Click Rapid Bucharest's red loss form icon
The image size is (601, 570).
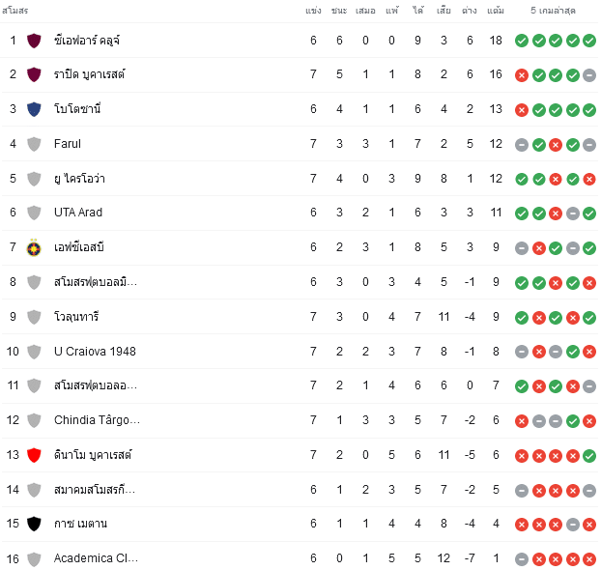(x=522, y=75)
